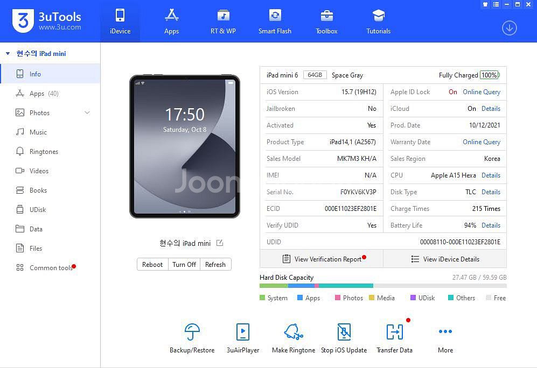Click the Media yellow legend swatch
The height and width of the screenshot is (368, 537).
[372, 298]
